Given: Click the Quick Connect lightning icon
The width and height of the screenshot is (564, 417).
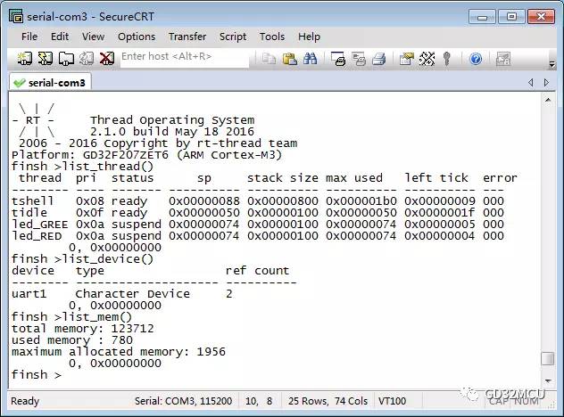Looking at the screenshot, I should [45, 59].
